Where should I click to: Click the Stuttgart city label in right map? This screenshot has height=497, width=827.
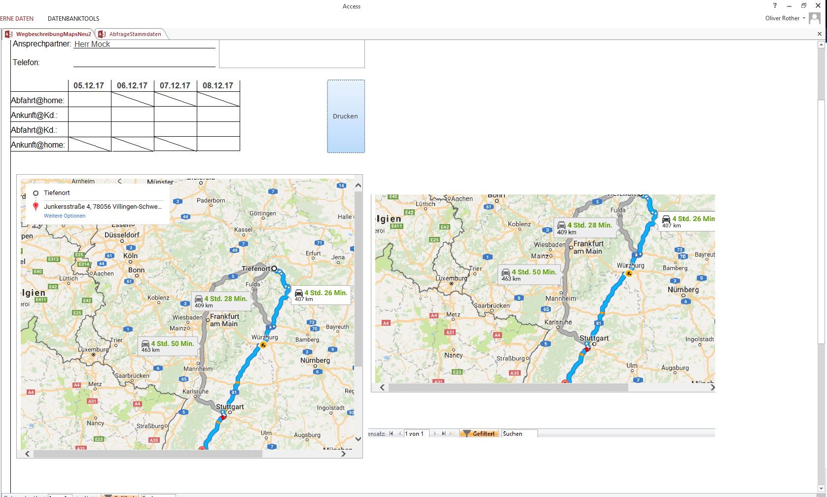click(x=594, y=338)
